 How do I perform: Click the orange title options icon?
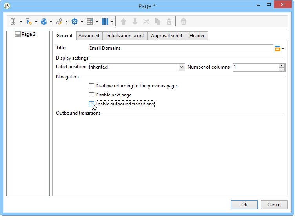277,49
